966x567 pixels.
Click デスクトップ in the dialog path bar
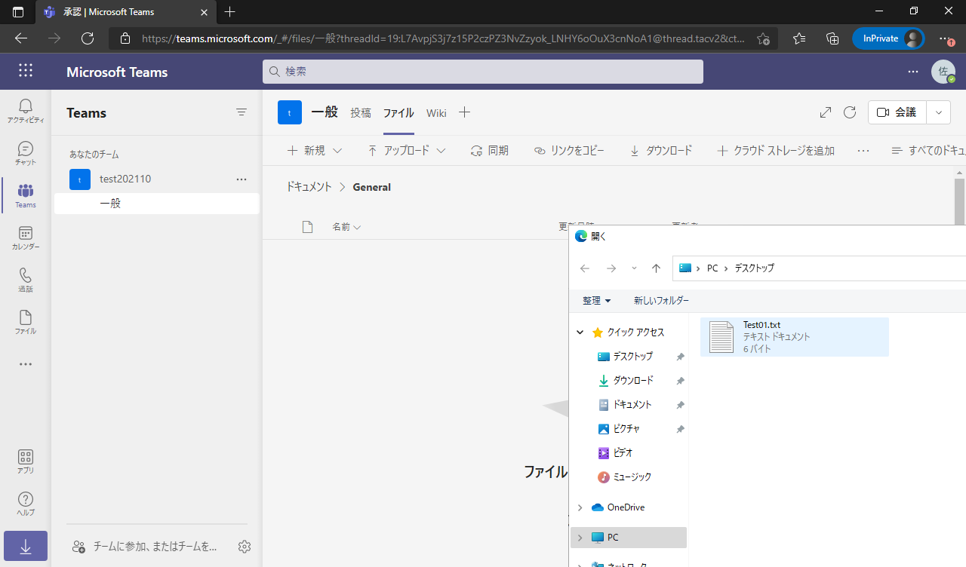pos(754,268)
